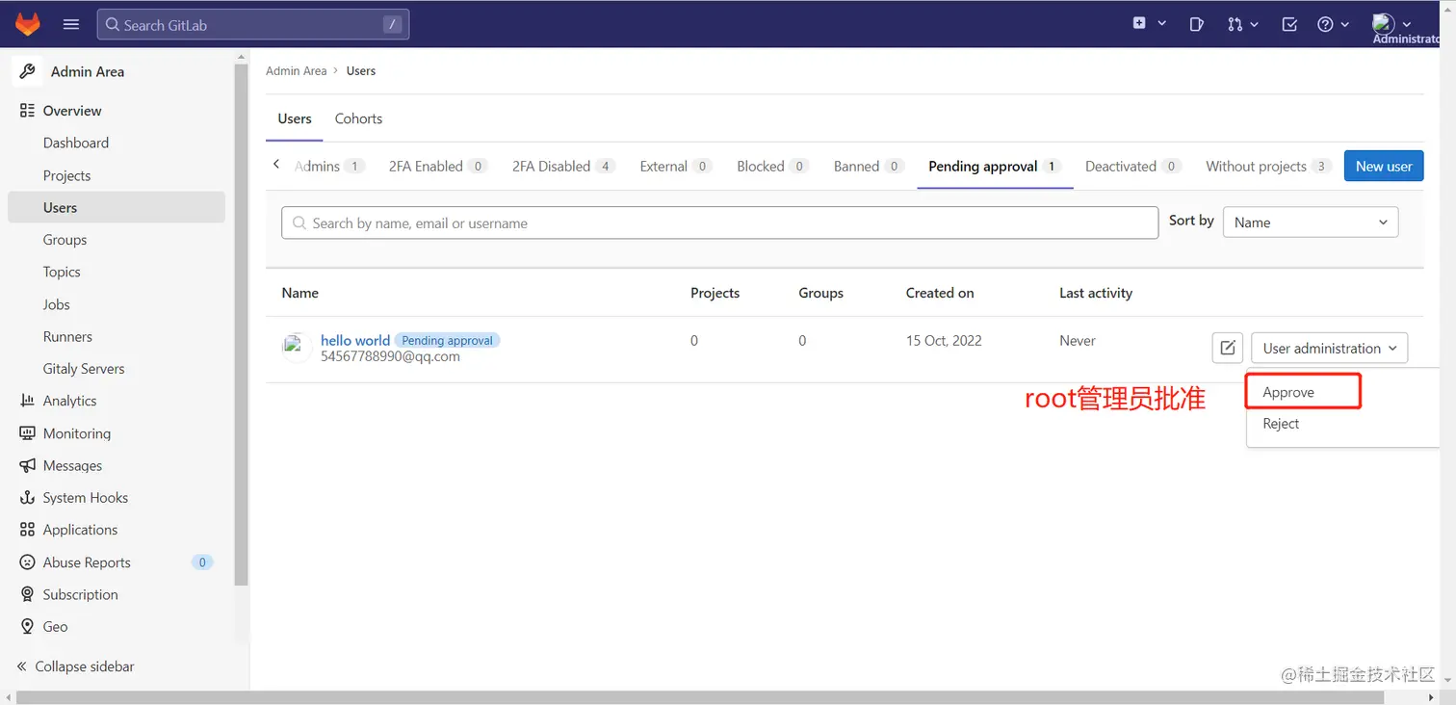Open the Help question mark icon

(x=1325, y=24)
